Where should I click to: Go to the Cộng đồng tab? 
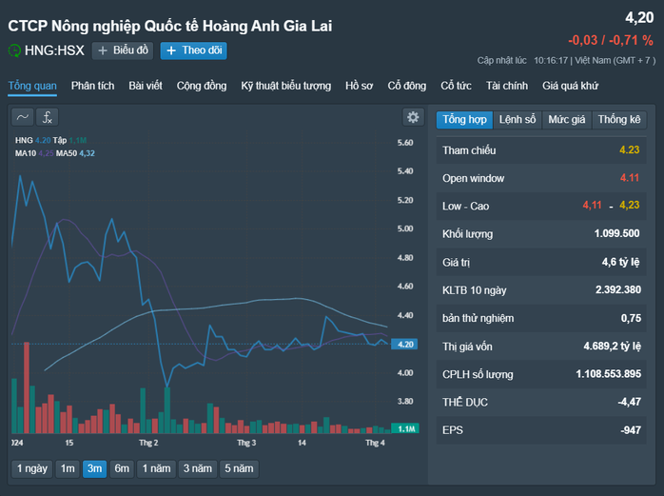click(x=202, y=86)
